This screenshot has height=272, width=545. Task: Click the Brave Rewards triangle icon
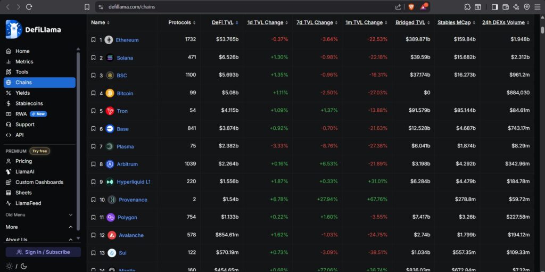424,7
